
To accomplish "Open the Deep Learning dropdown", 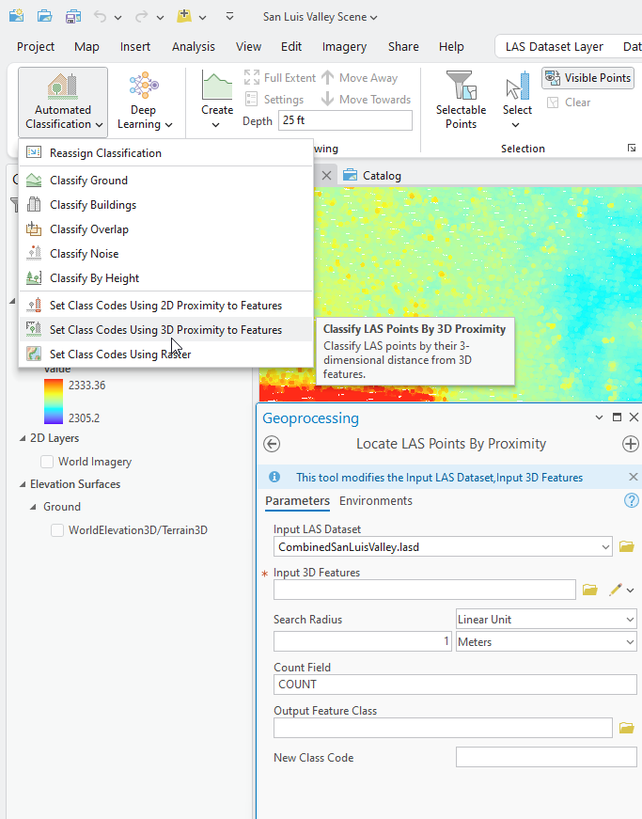I will [x=144, y=102].
